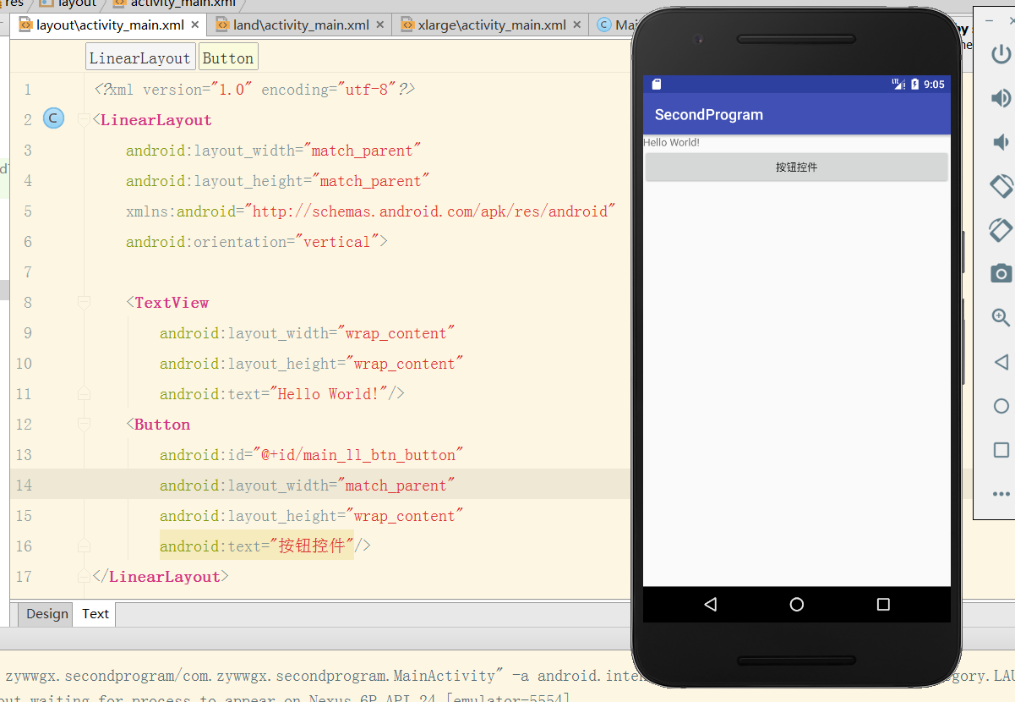Collapse the LinearLayout tag fold on line 2

pos(84,120)
